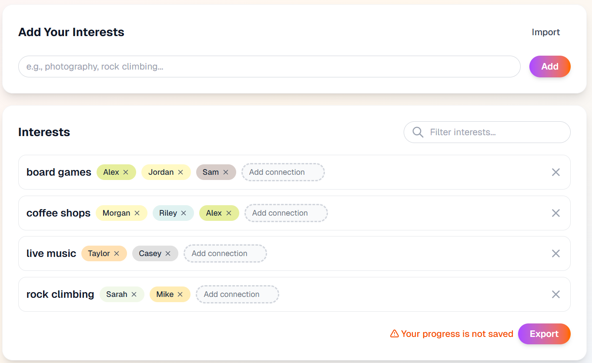Click Add connection for rock climbing
Screen dimensions: 592x363
point(237,294)
